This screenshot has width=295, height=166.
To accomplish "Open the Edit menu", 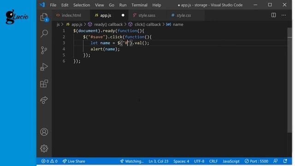I will (65, 5).
